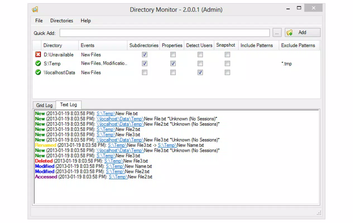Viewport: 353px width, 223px height.
Task: Click the green check icon for S:\Temp
Action: [x=38, y=64]
